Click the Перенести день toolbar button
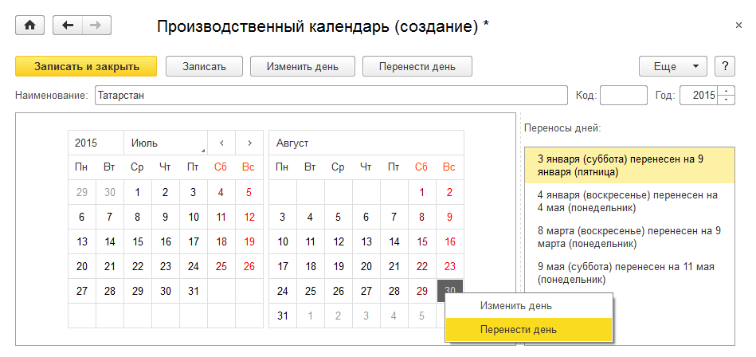Screen dimensions: 756x357 417,66
